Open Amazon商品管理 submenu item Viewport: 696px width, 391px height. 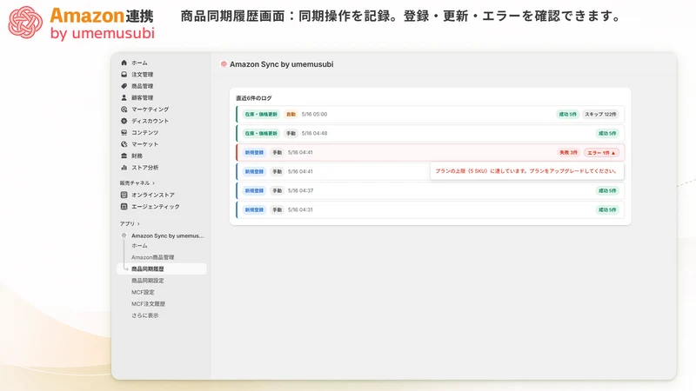(153, 257)
